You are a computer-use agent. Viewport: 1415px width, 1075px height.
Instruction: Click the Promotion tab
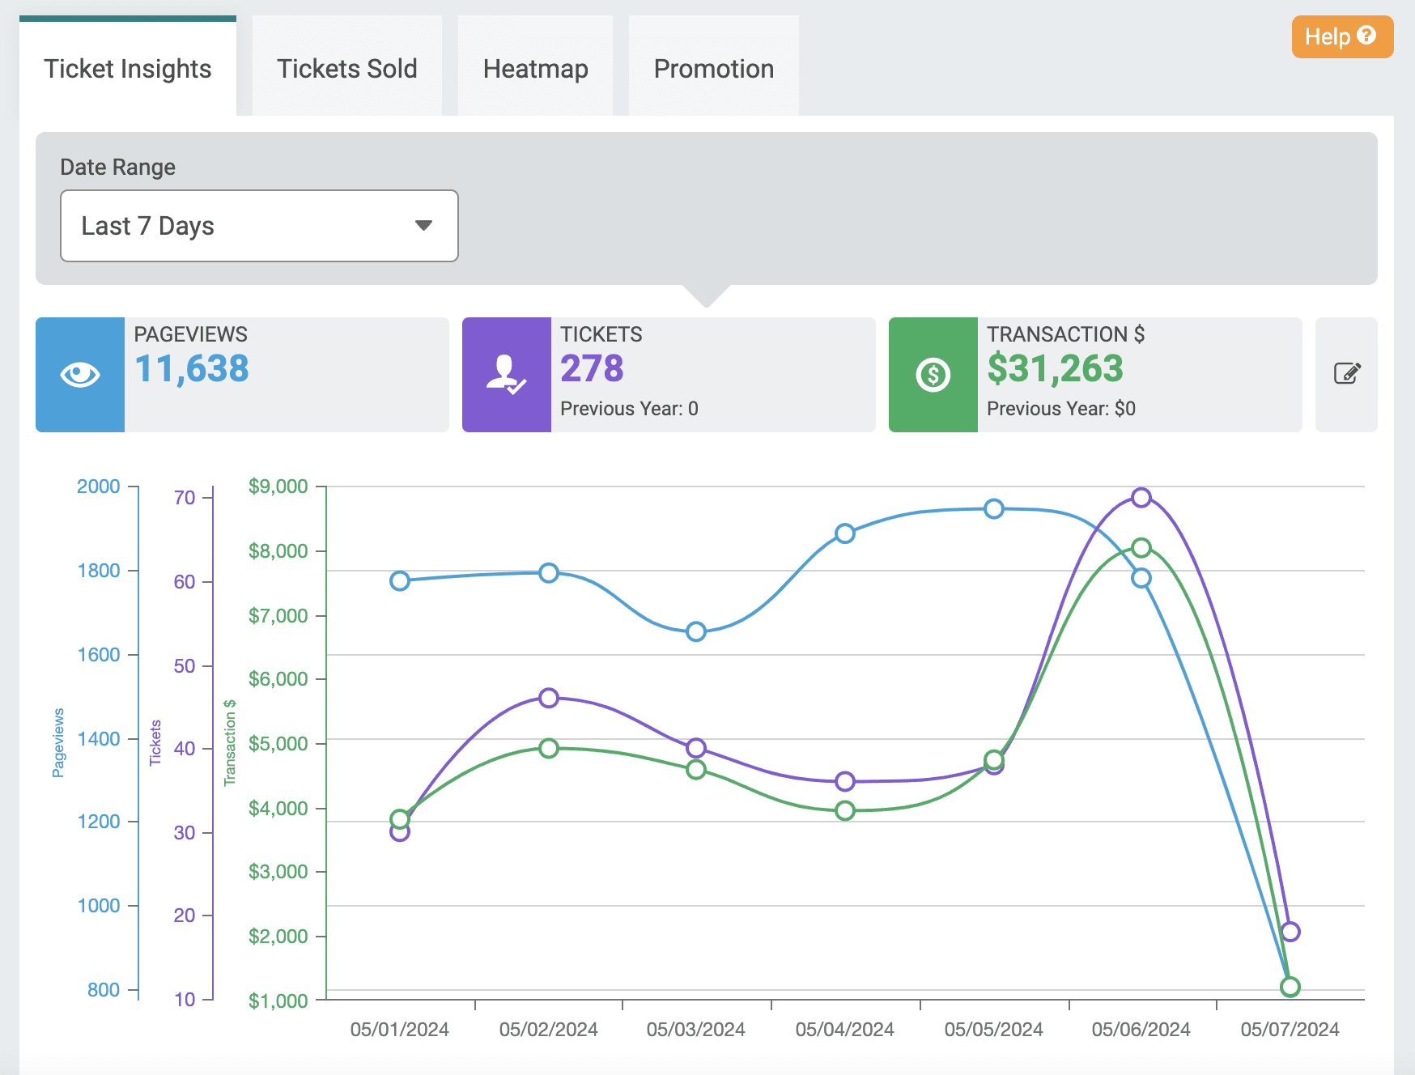(x=713, y=69)
